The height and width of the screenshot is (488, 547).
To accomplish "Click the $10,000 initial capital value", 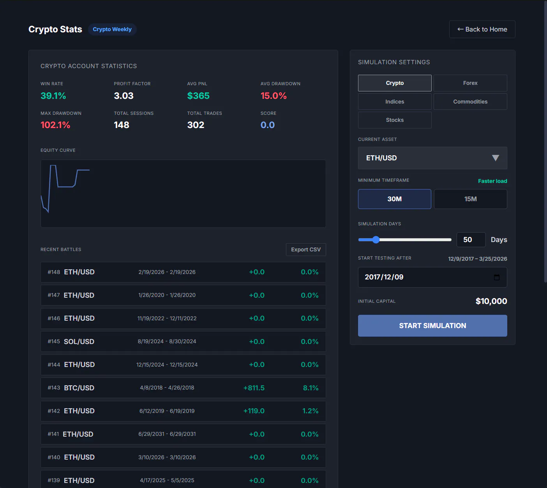I will [x=491, y=301].
